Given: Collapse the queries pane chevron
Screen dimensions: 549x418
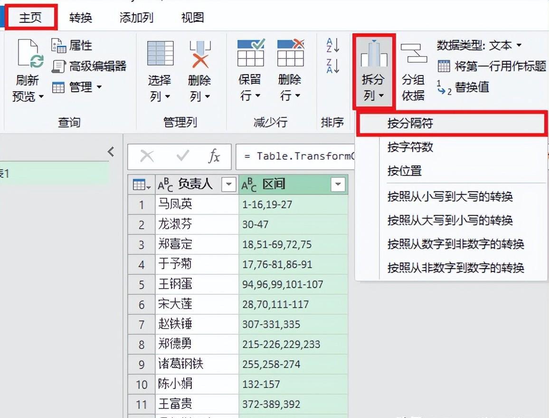Looking at the screenshot, I should click(111, 152).
